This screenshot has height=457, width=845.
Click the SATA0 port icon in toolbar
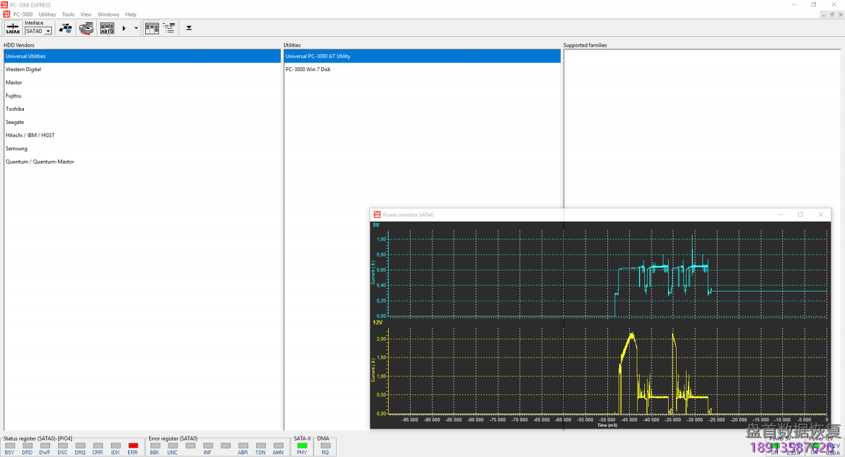pos(13,28)
